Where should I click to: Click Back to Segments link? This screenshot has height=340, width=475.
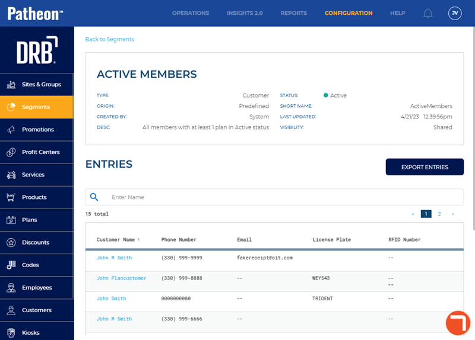110,39
